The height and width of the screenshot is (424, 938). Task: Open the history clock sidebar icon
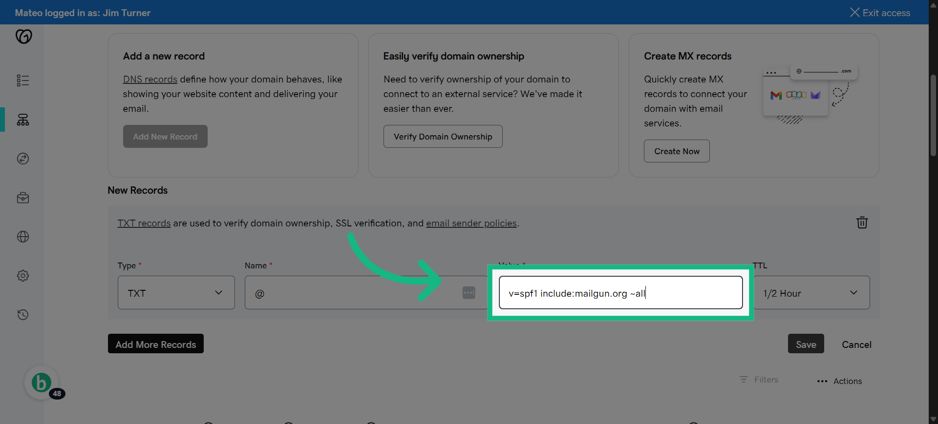point(23,315)
